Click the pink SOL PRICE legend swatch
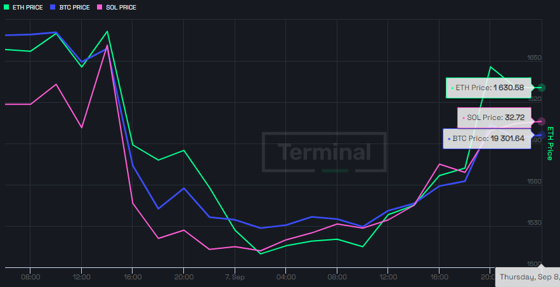The image size is (560, 287). tap(100, 7)
